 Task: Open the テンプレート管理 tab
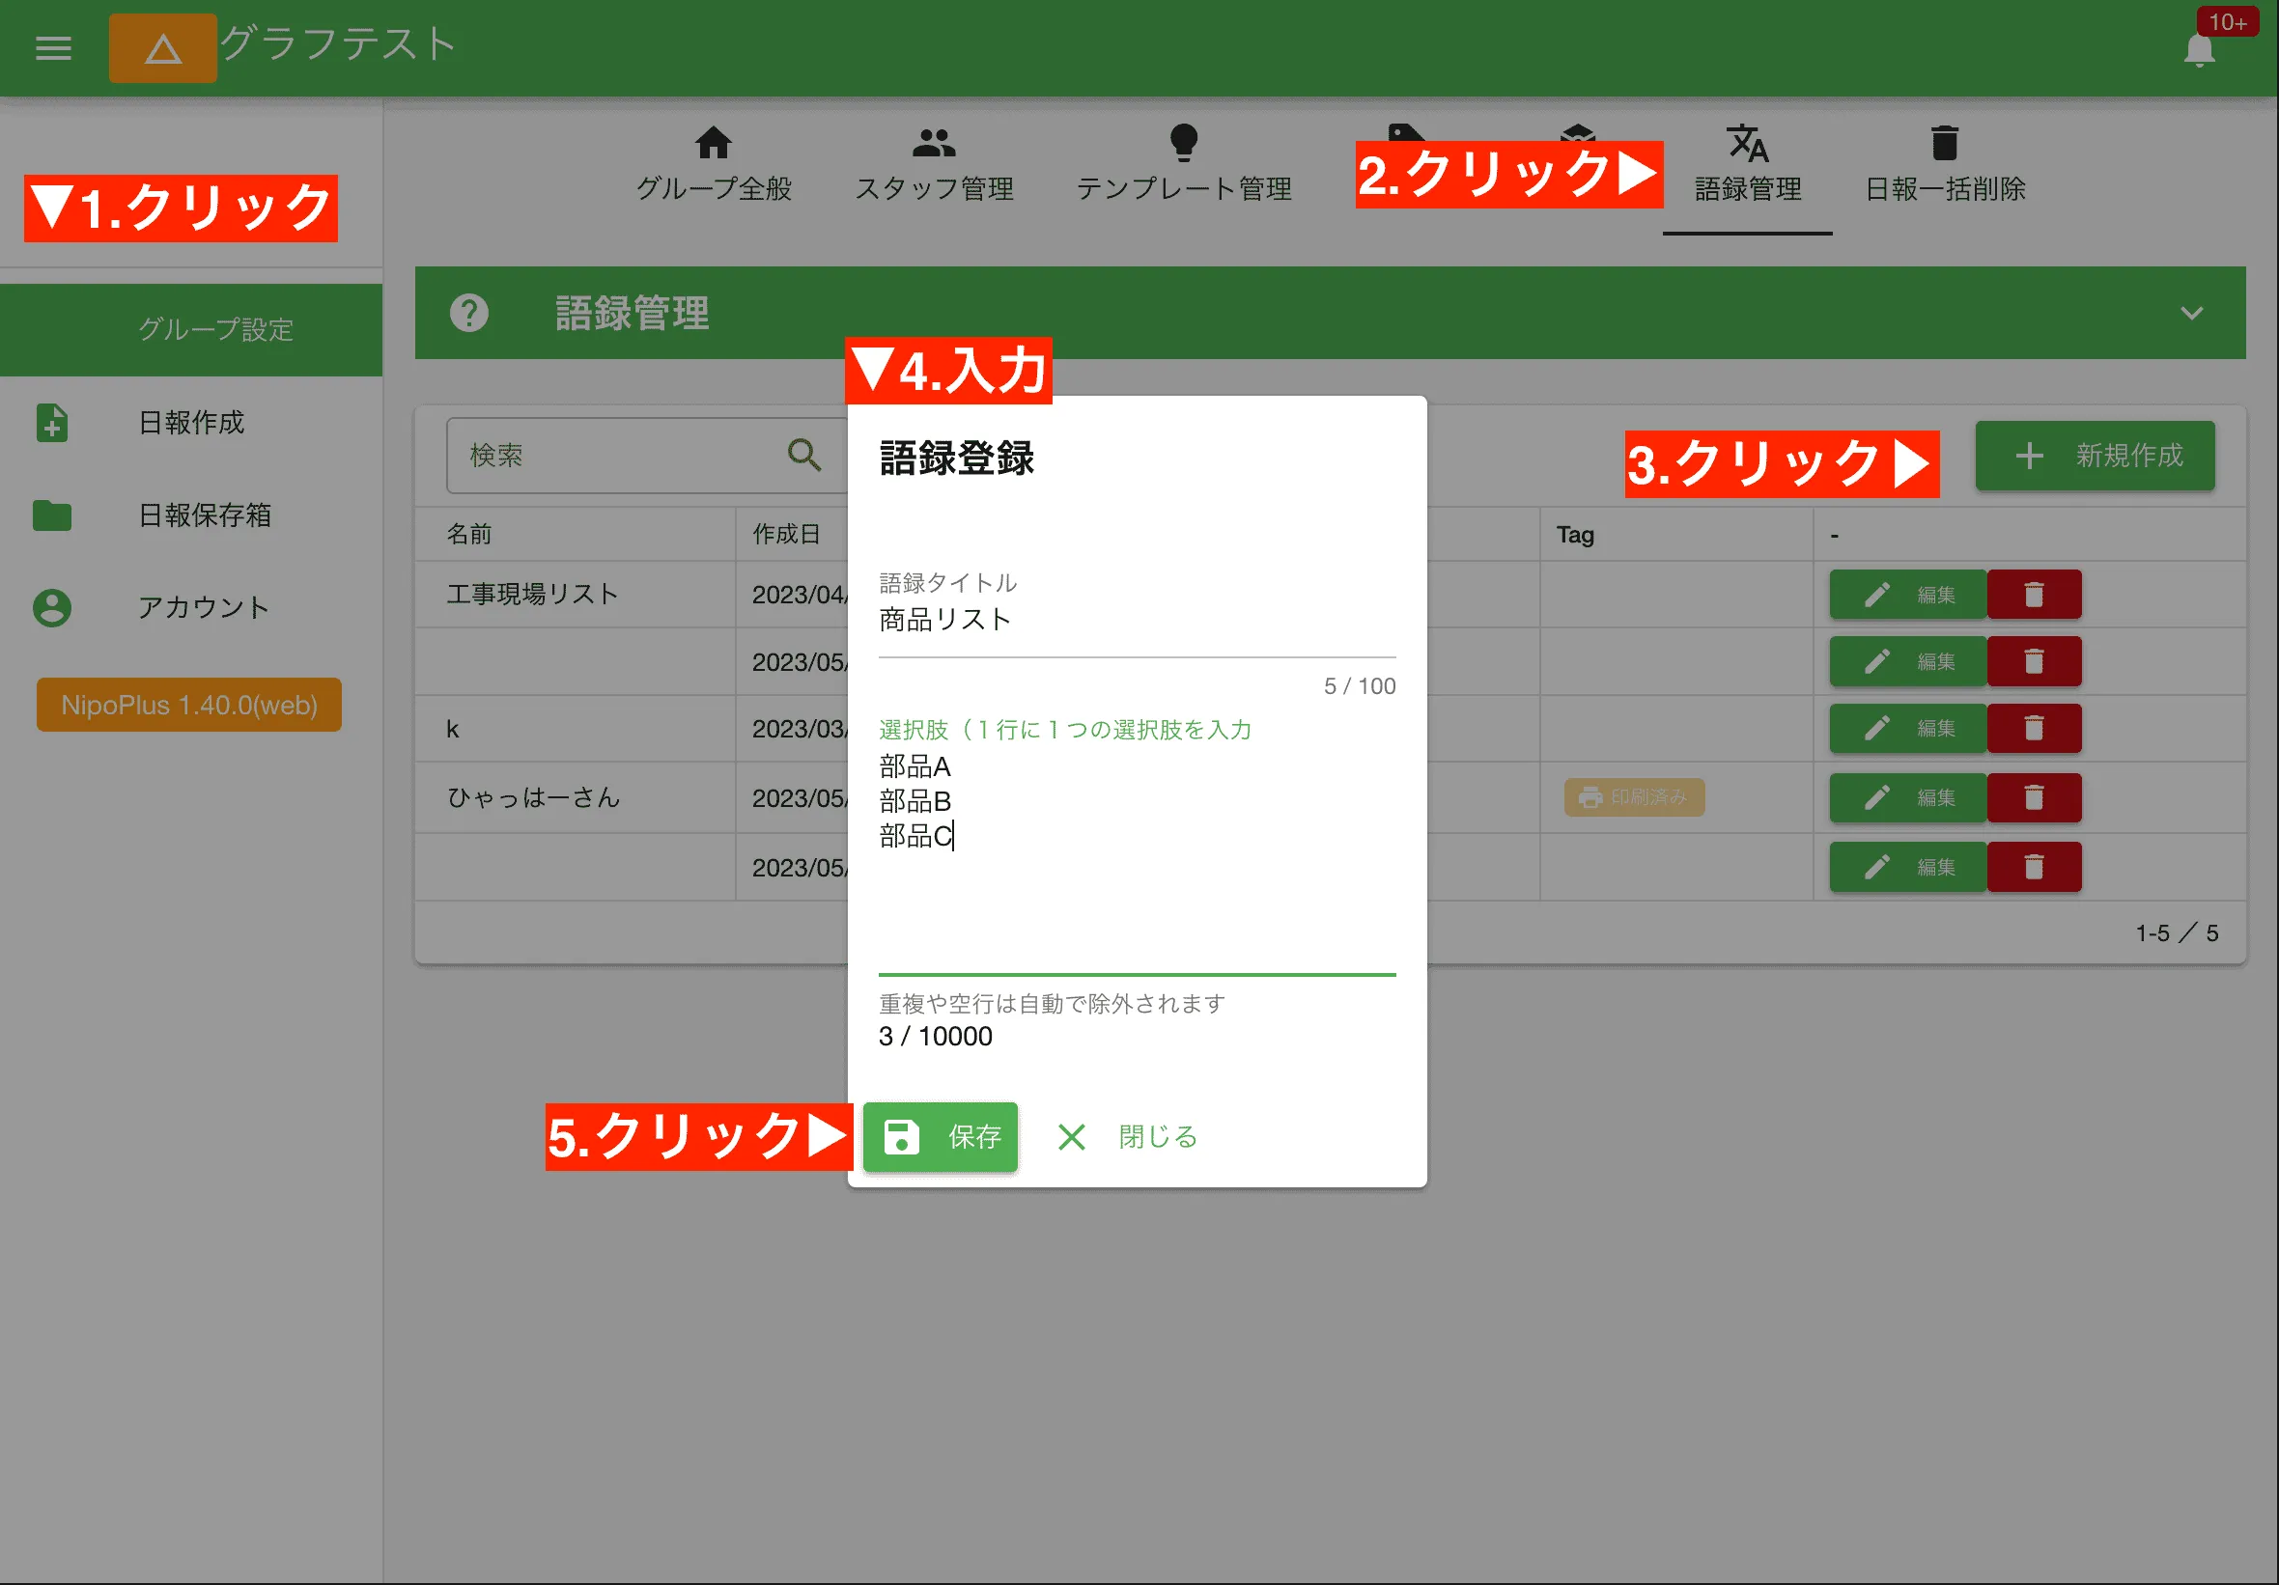pos(1183,162)
